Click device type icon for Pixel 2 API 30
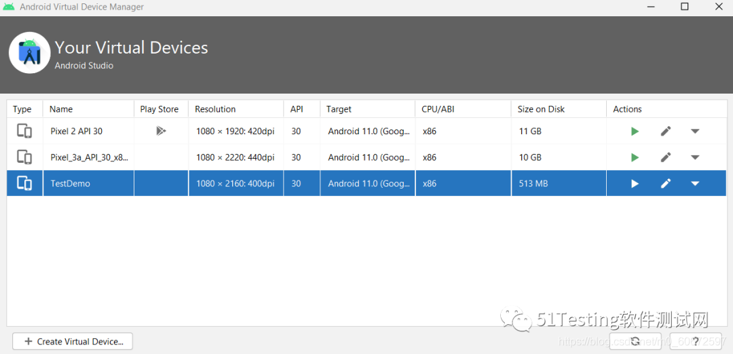This screenshot has height=354, width=733. coord(24,132)
